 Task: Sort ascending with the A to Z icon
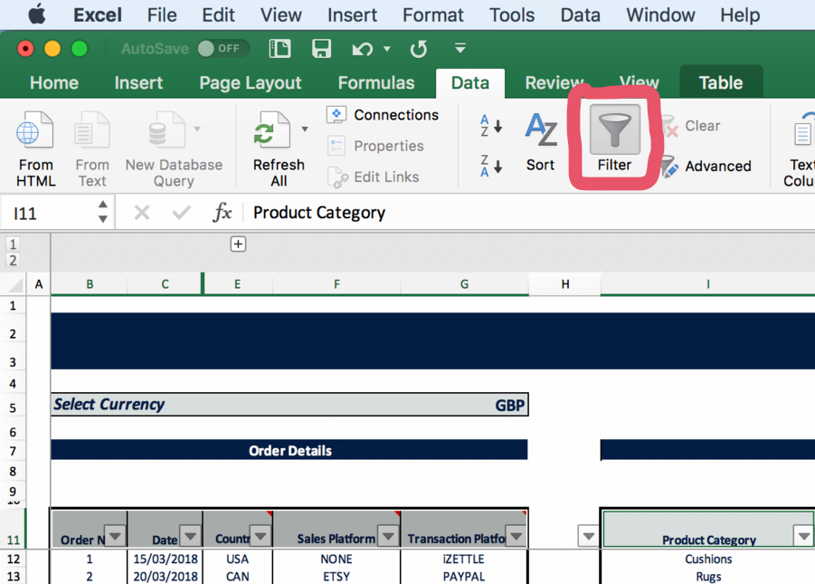[490, 126]
